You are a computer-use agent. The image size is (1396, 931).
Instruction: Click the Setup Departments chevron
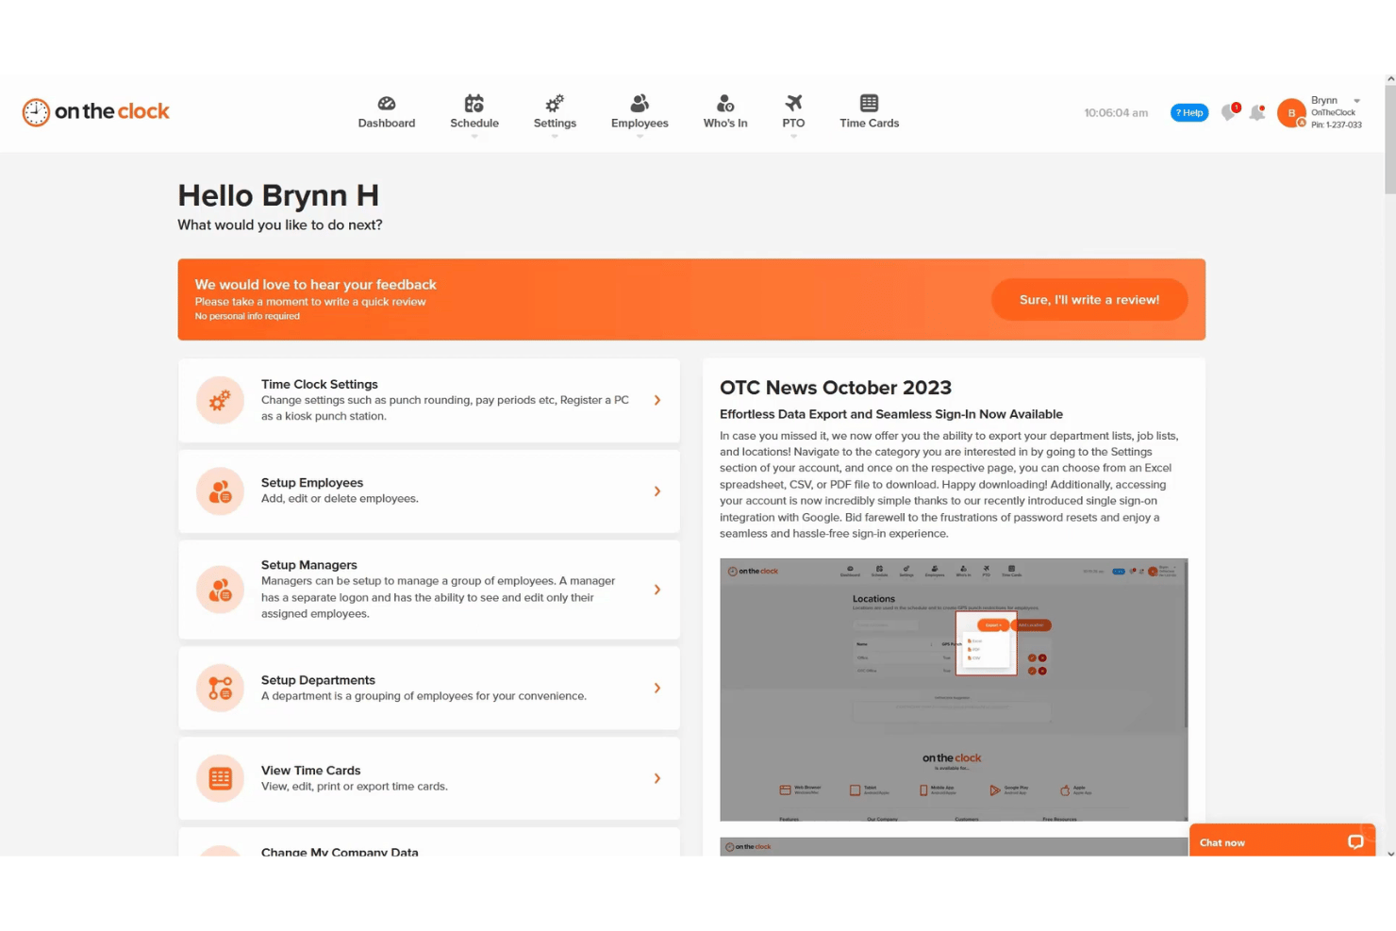[657, 688]
